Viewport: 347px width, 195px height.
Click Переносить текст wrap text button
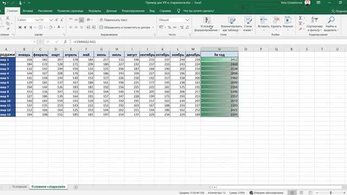coord(113,20)
